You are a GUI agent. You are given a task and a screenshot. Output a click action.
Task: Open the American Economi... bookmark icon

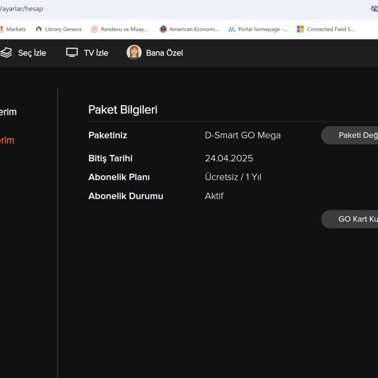[163, 29]
